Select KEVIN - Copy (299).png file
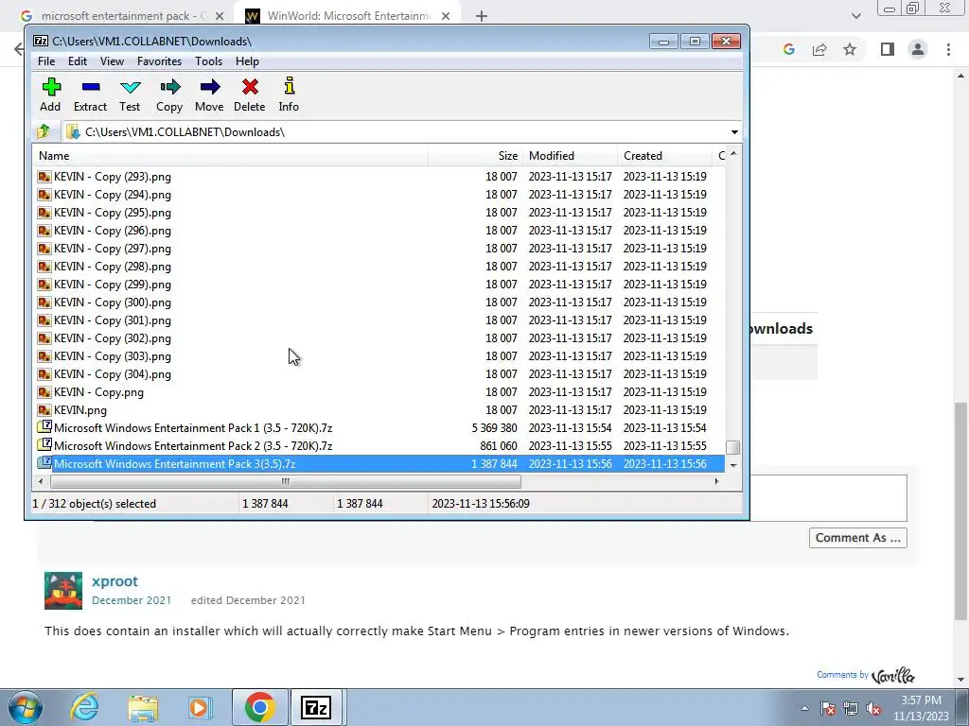Screen dimensions: 969x726 113,284
